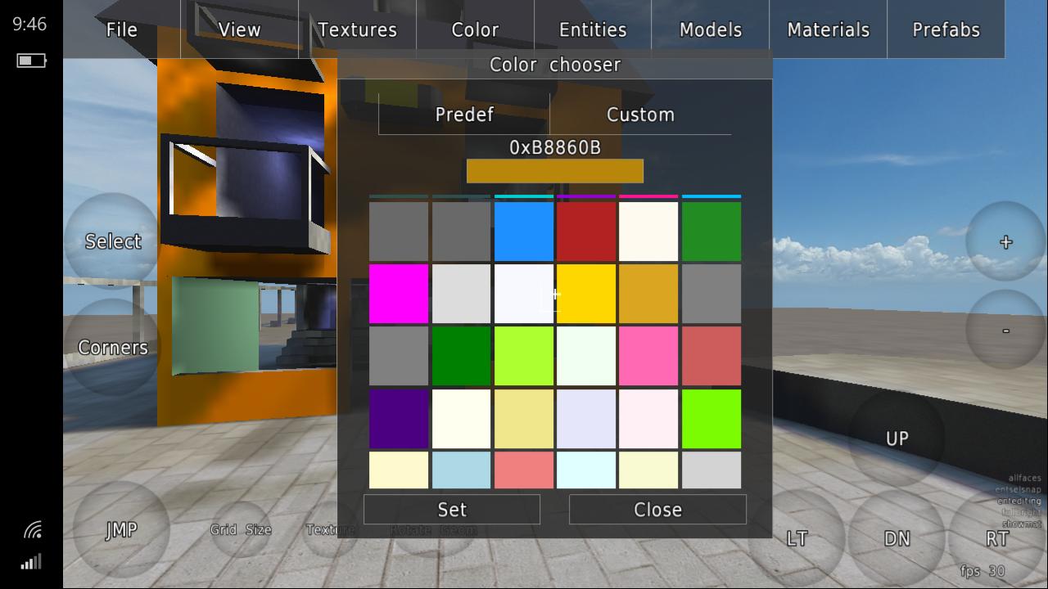Pick the forest green swatch right of cream swatch

(x=711, y=232)
